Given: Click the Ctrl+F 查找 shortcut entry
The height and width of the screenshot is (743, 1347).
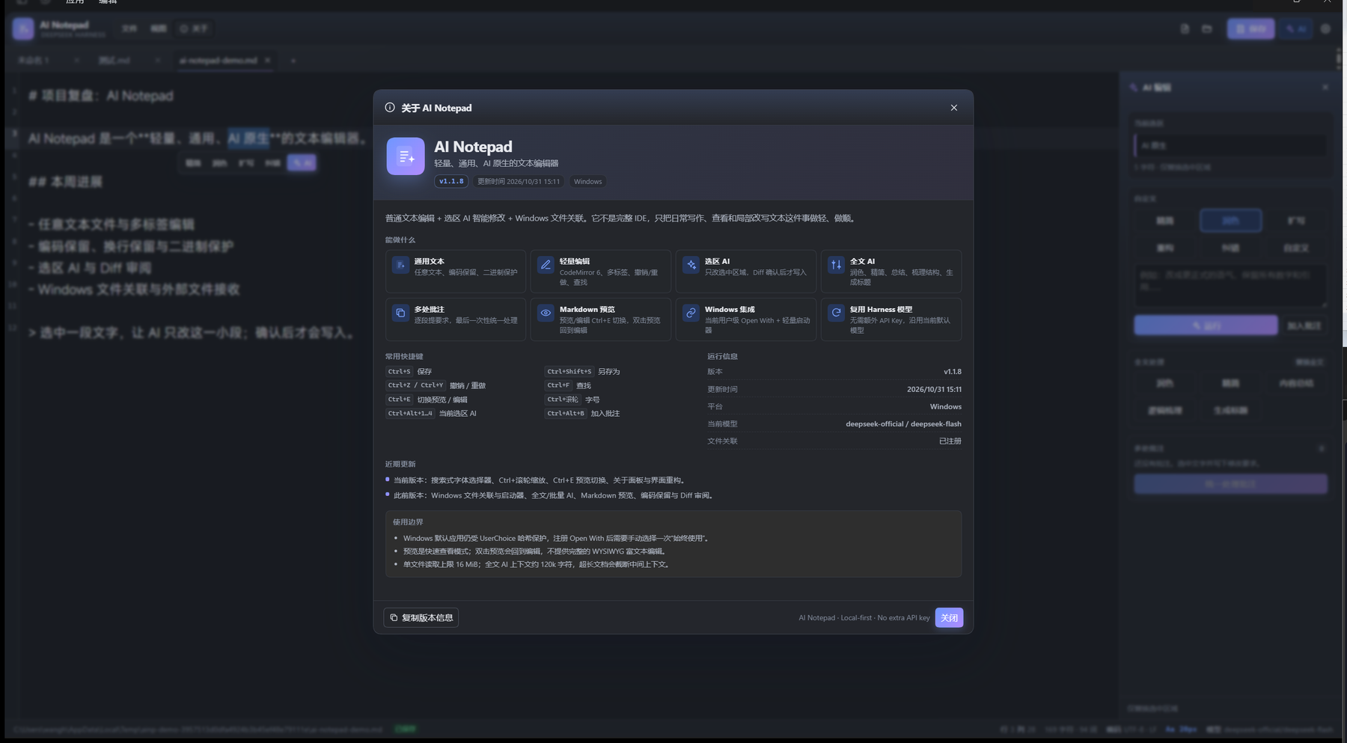Looking at the screenshot, I should 568,385.
